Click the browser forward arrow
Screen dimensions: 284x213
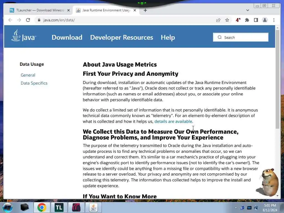(x=19, y=20)
